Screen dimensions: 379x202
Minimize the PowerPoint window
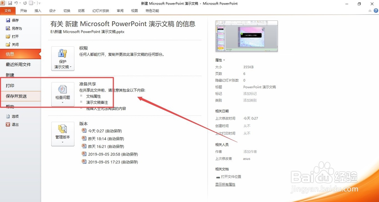point(347,4)
